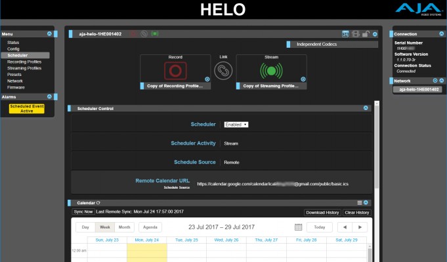Open Record profile settings gear
Screen dimensions: 447x262
tap(207, 79)
